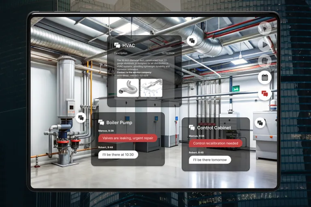Tap the chat marker on the ceiling duct
The height and width of the screenshot is (207, 311).
[x=192, y=41]
